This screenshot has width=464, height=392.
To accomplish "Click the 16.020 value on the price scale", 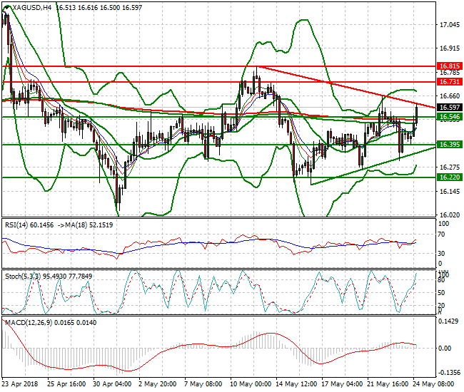I will [449, 215].
